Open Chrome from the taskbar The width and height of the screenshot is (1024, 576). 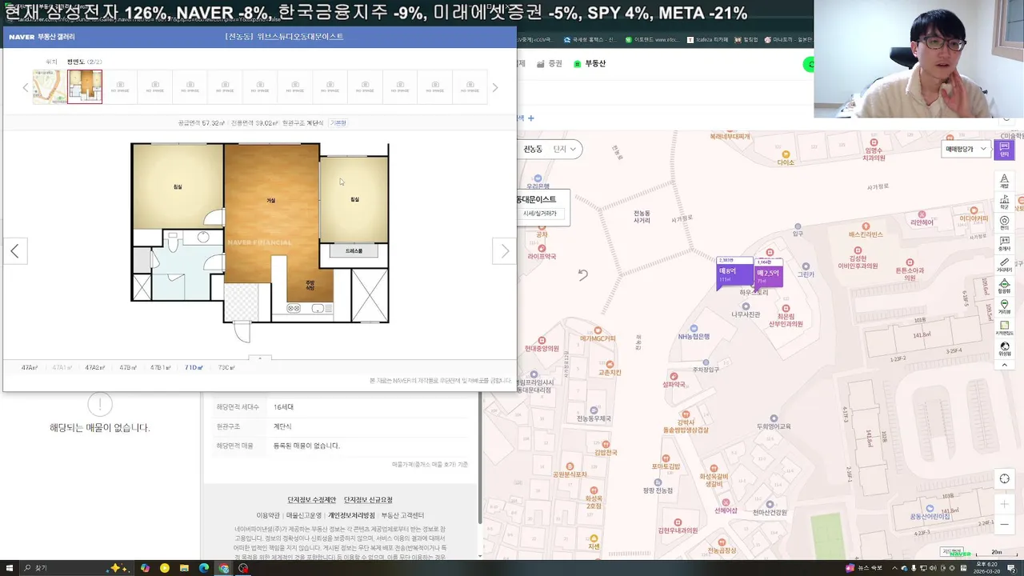(224, 568)
